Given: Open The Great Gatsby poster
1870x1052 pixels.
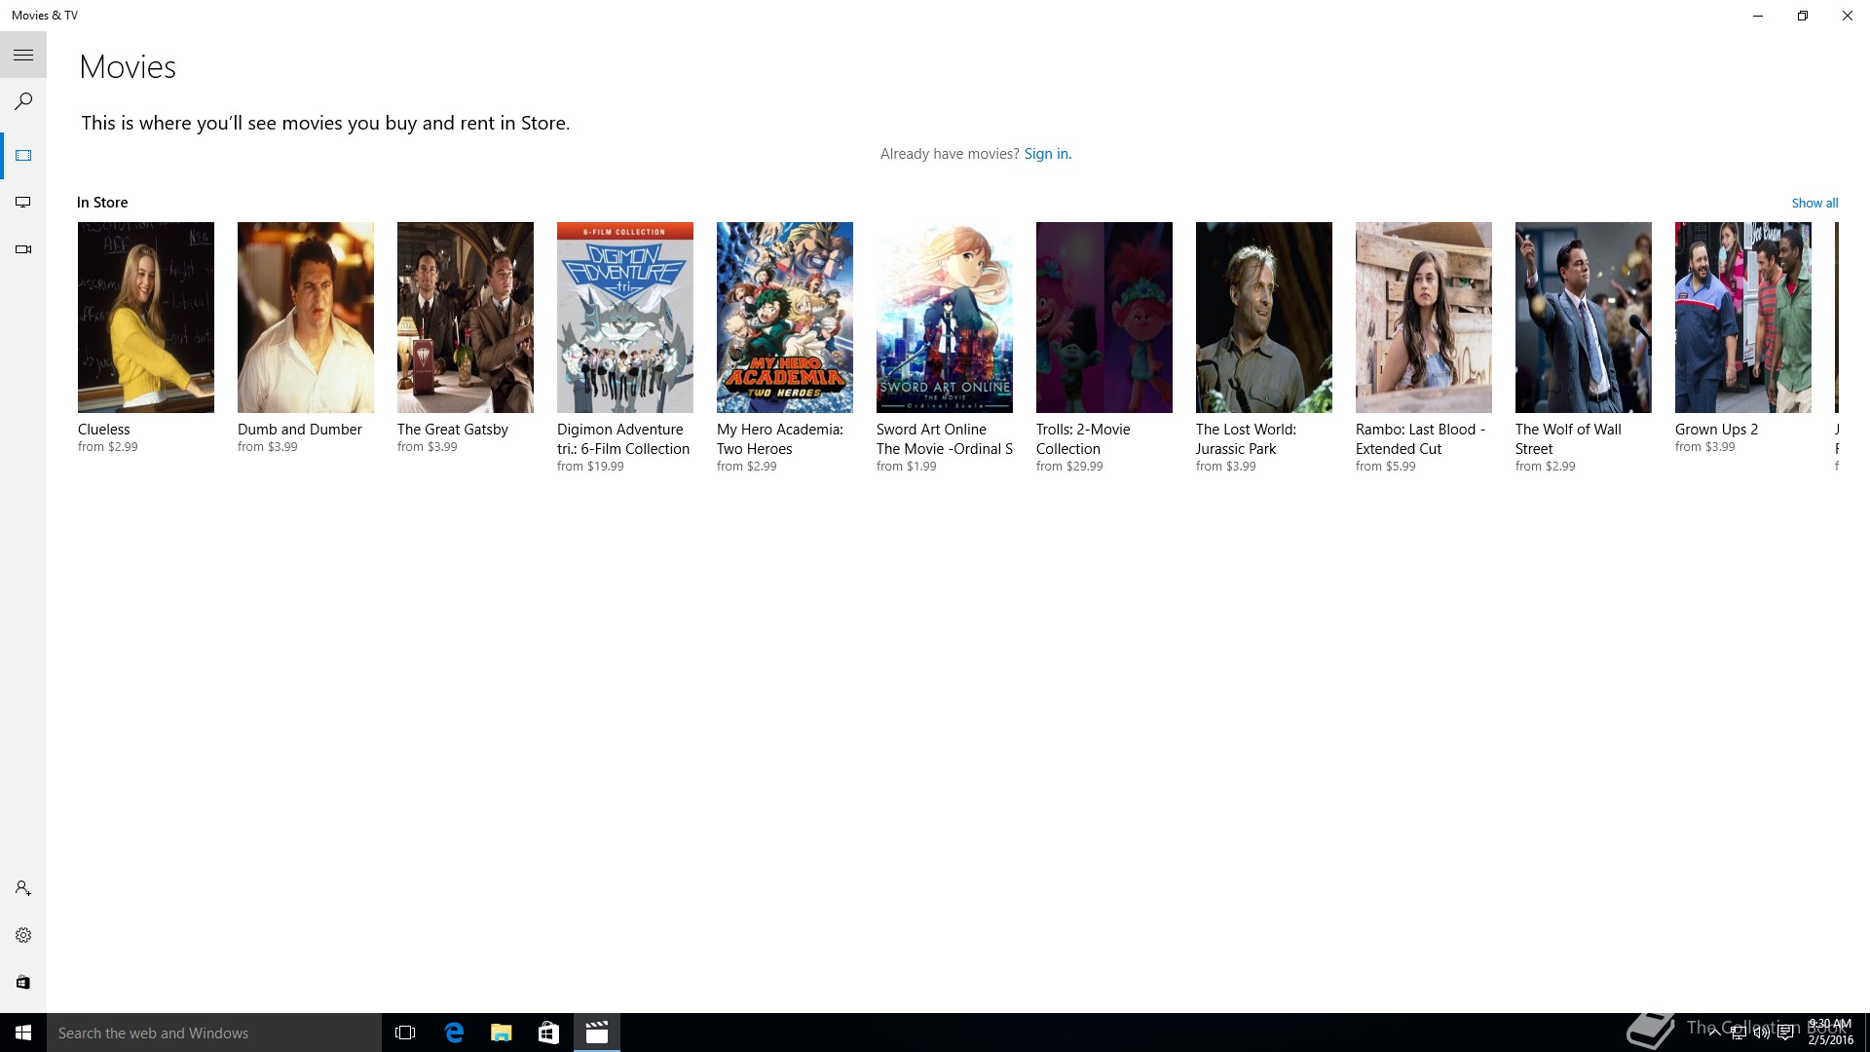Looking at the screenshot, I should tap(466, 318).
